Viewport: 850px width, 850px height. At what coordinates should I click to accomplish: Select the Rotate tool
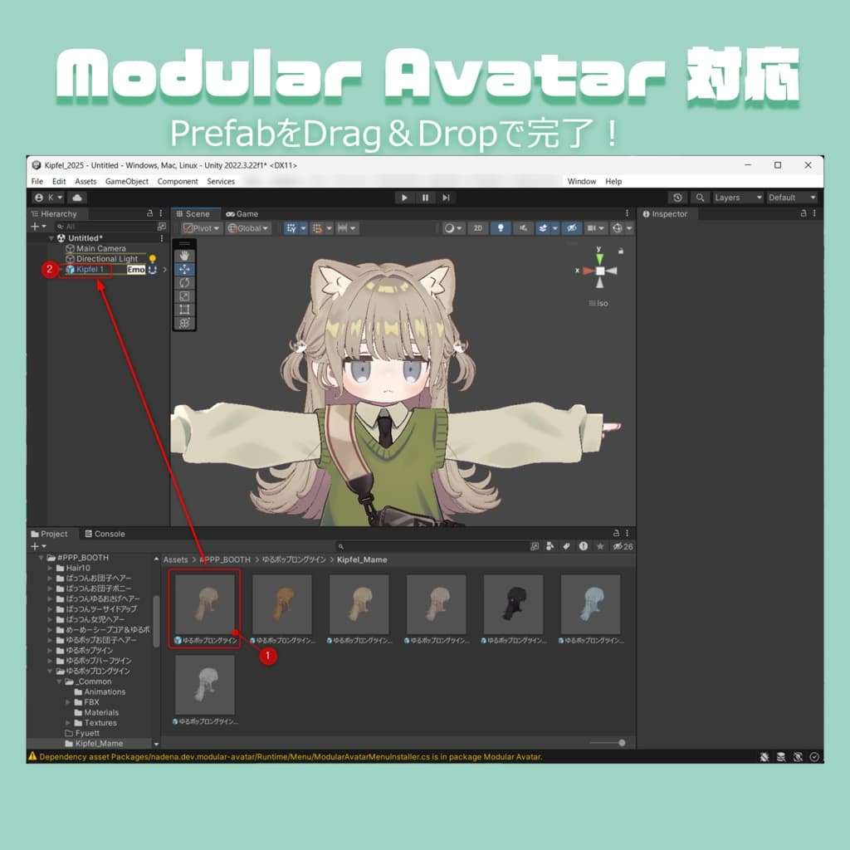[184, 283]
